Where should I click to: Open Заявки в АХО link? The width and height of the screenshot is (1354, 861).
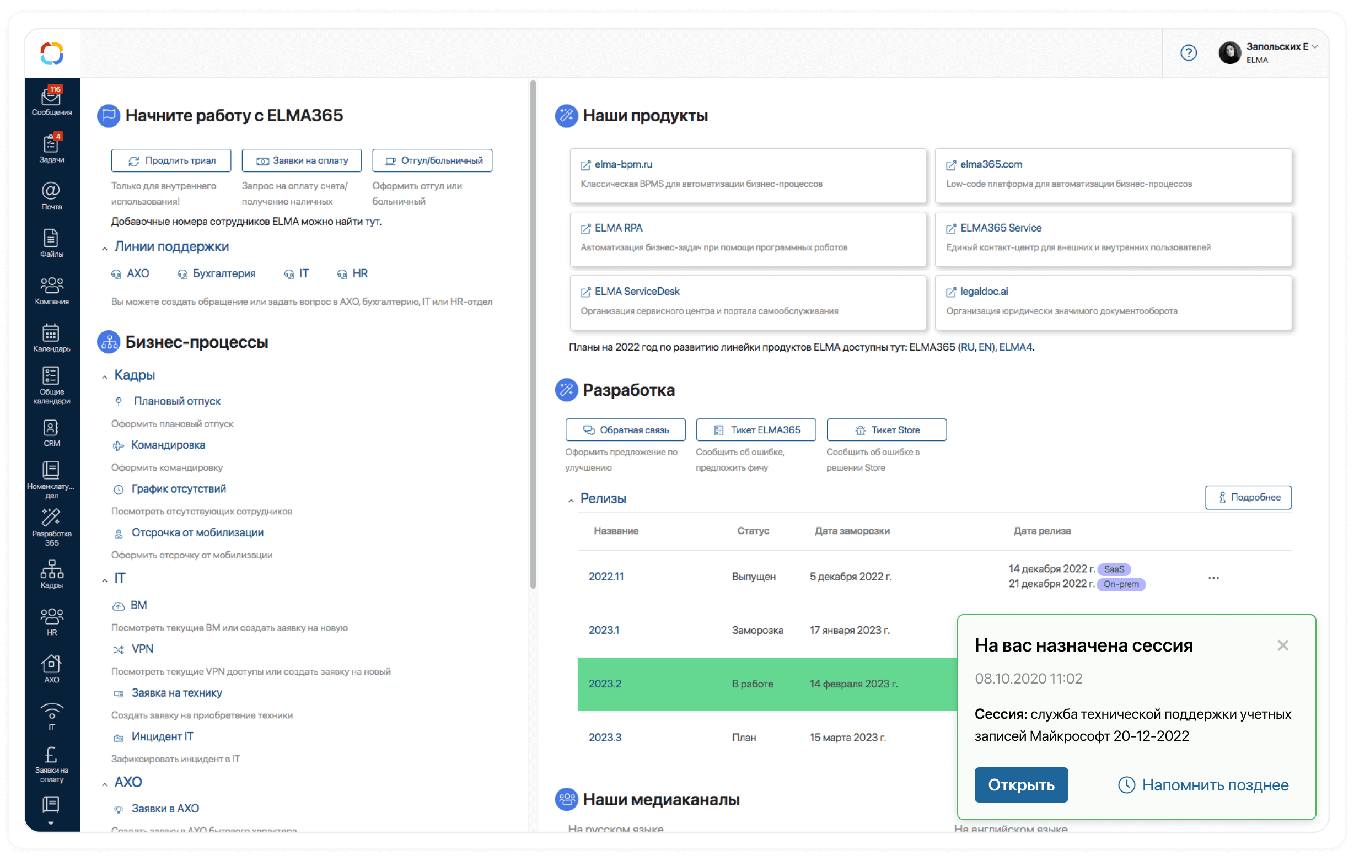[x=165, y=808]
